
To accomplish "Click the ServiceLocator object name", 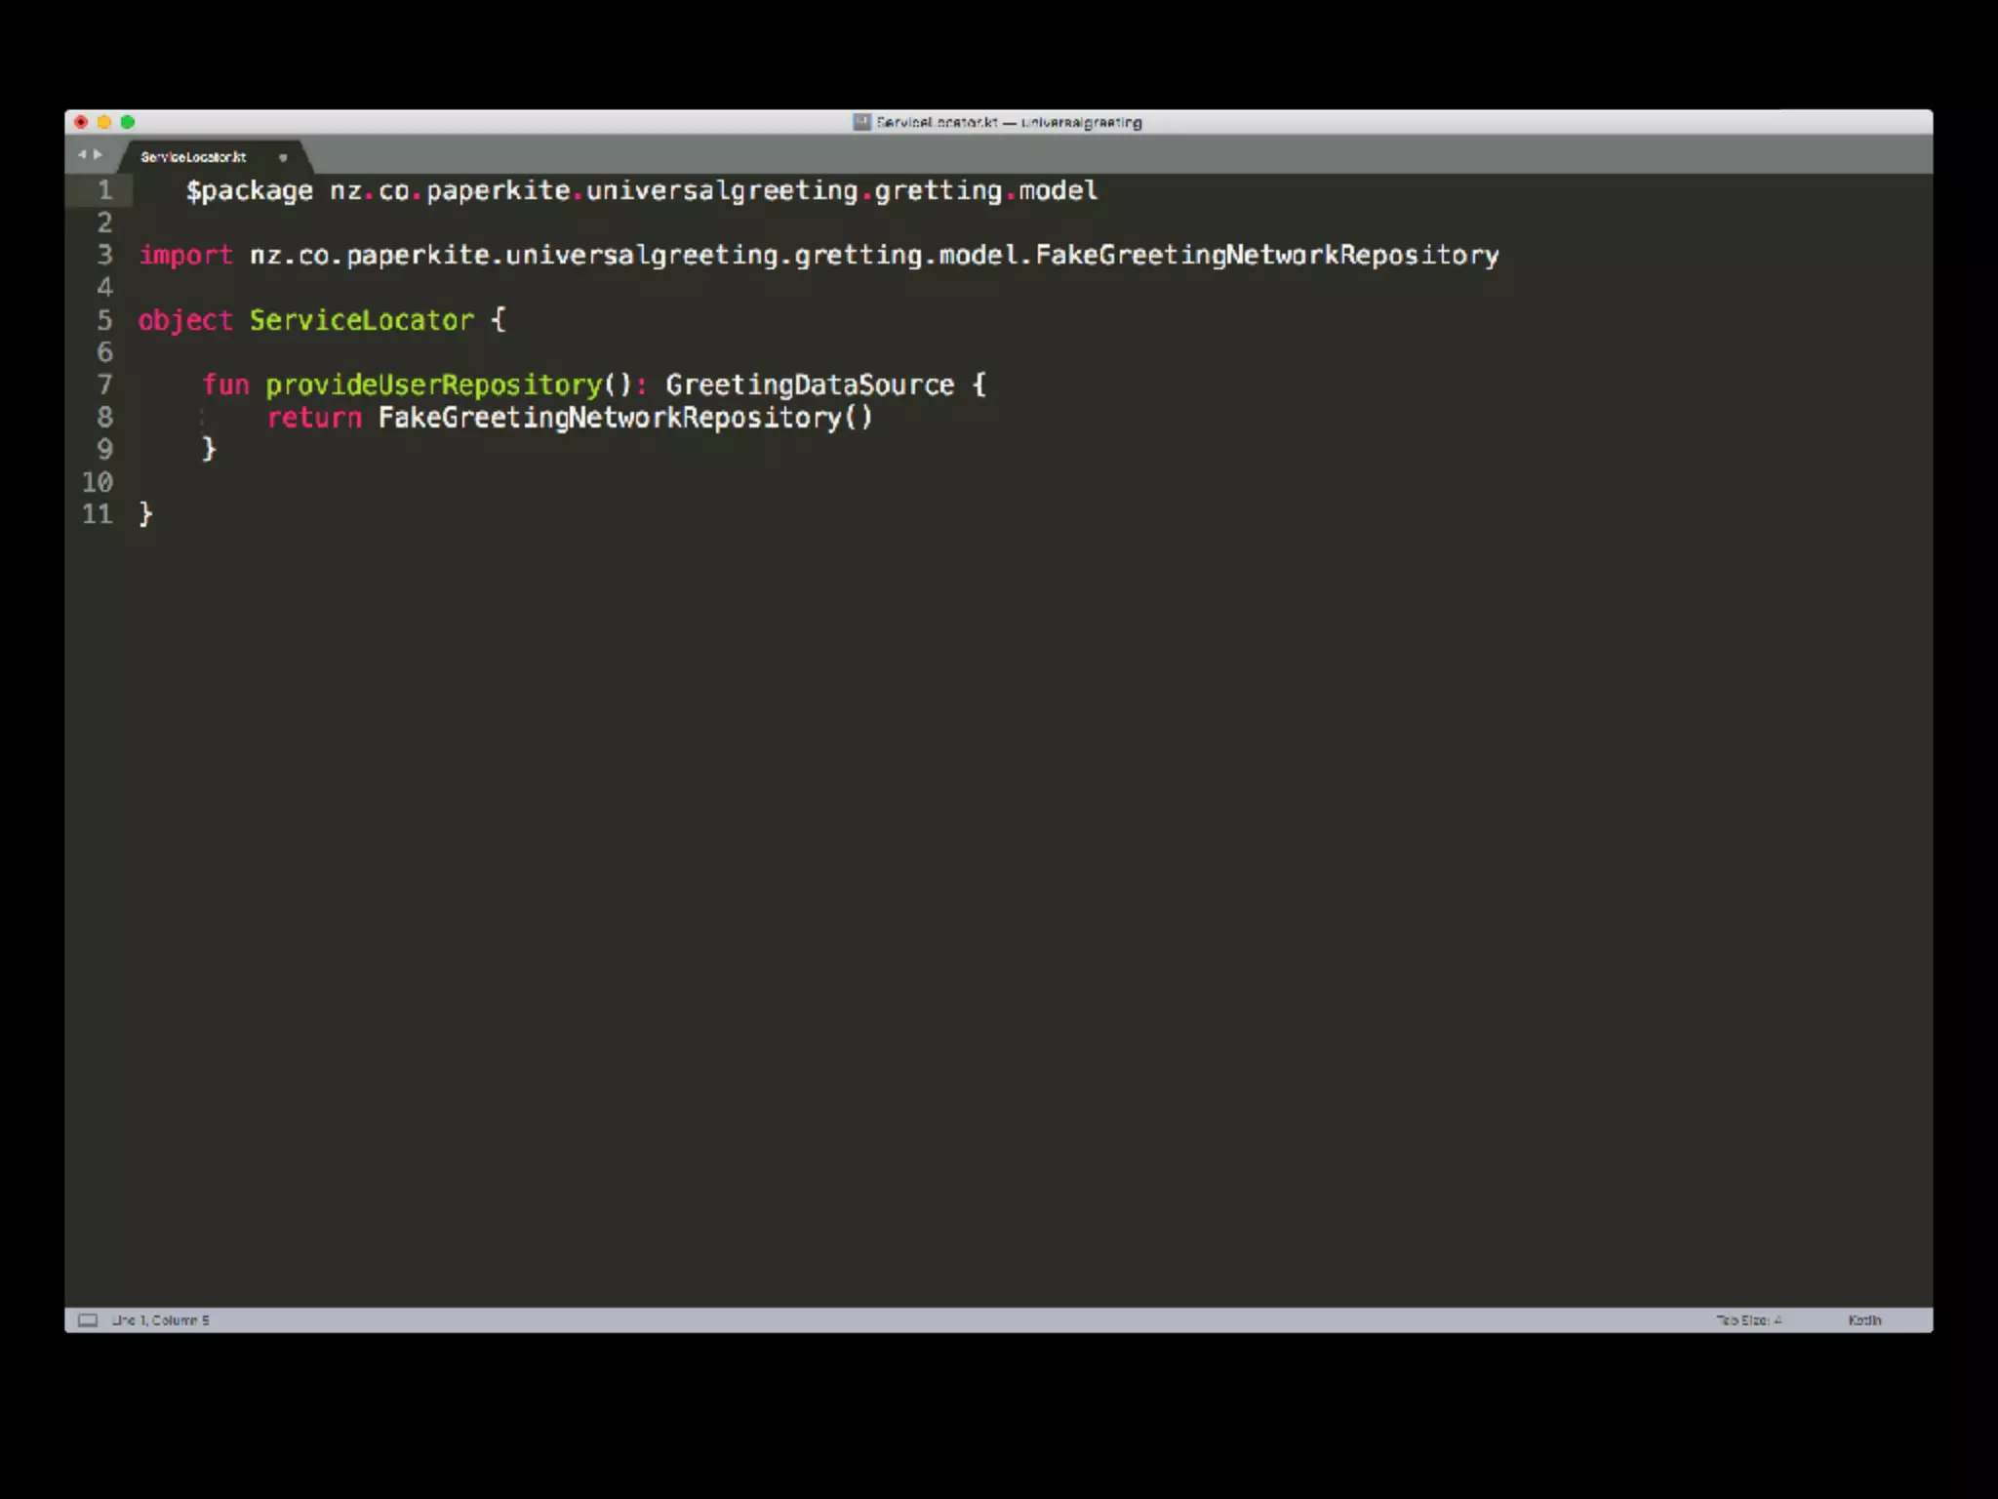I will click(361, 320).
